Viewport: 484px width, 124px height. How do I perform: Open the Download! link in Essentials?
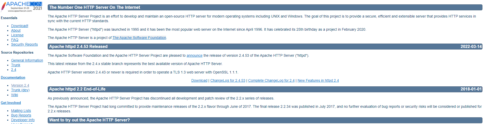pyautogui.click(x=20, y=26)
